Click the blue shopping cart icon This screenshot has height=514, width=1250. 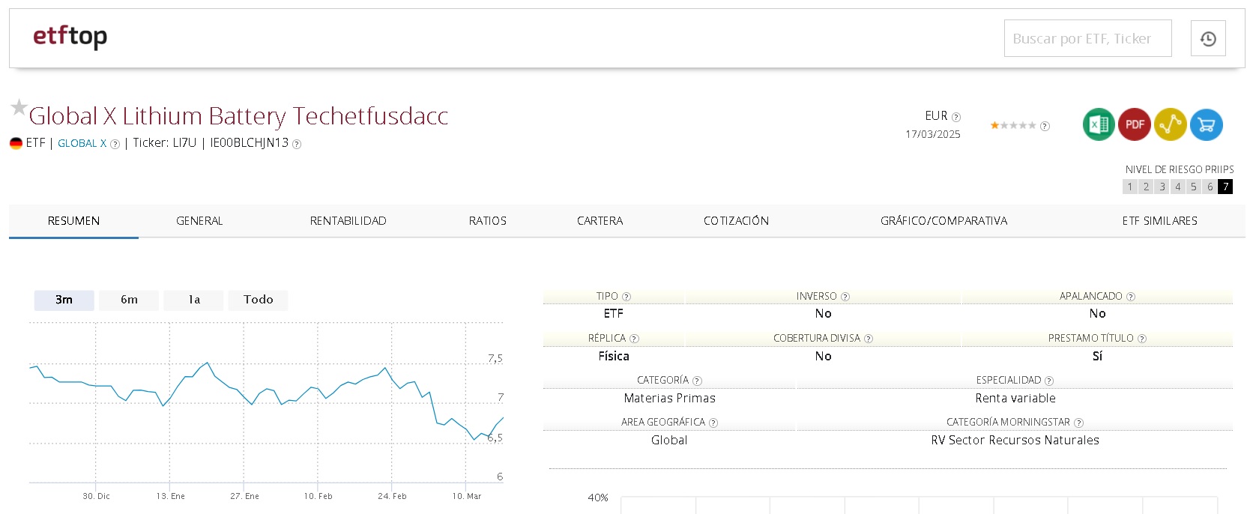click(1206, 124)
